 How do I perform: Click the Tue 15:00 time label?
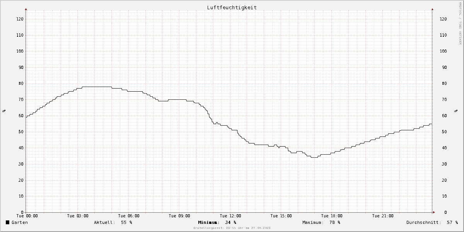pyautogui.click(x=281, y=216)
